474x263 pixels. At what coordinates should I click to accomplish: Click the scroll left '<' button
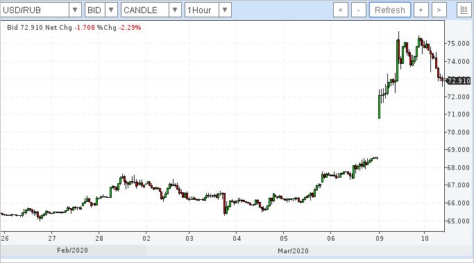point(340,10)
